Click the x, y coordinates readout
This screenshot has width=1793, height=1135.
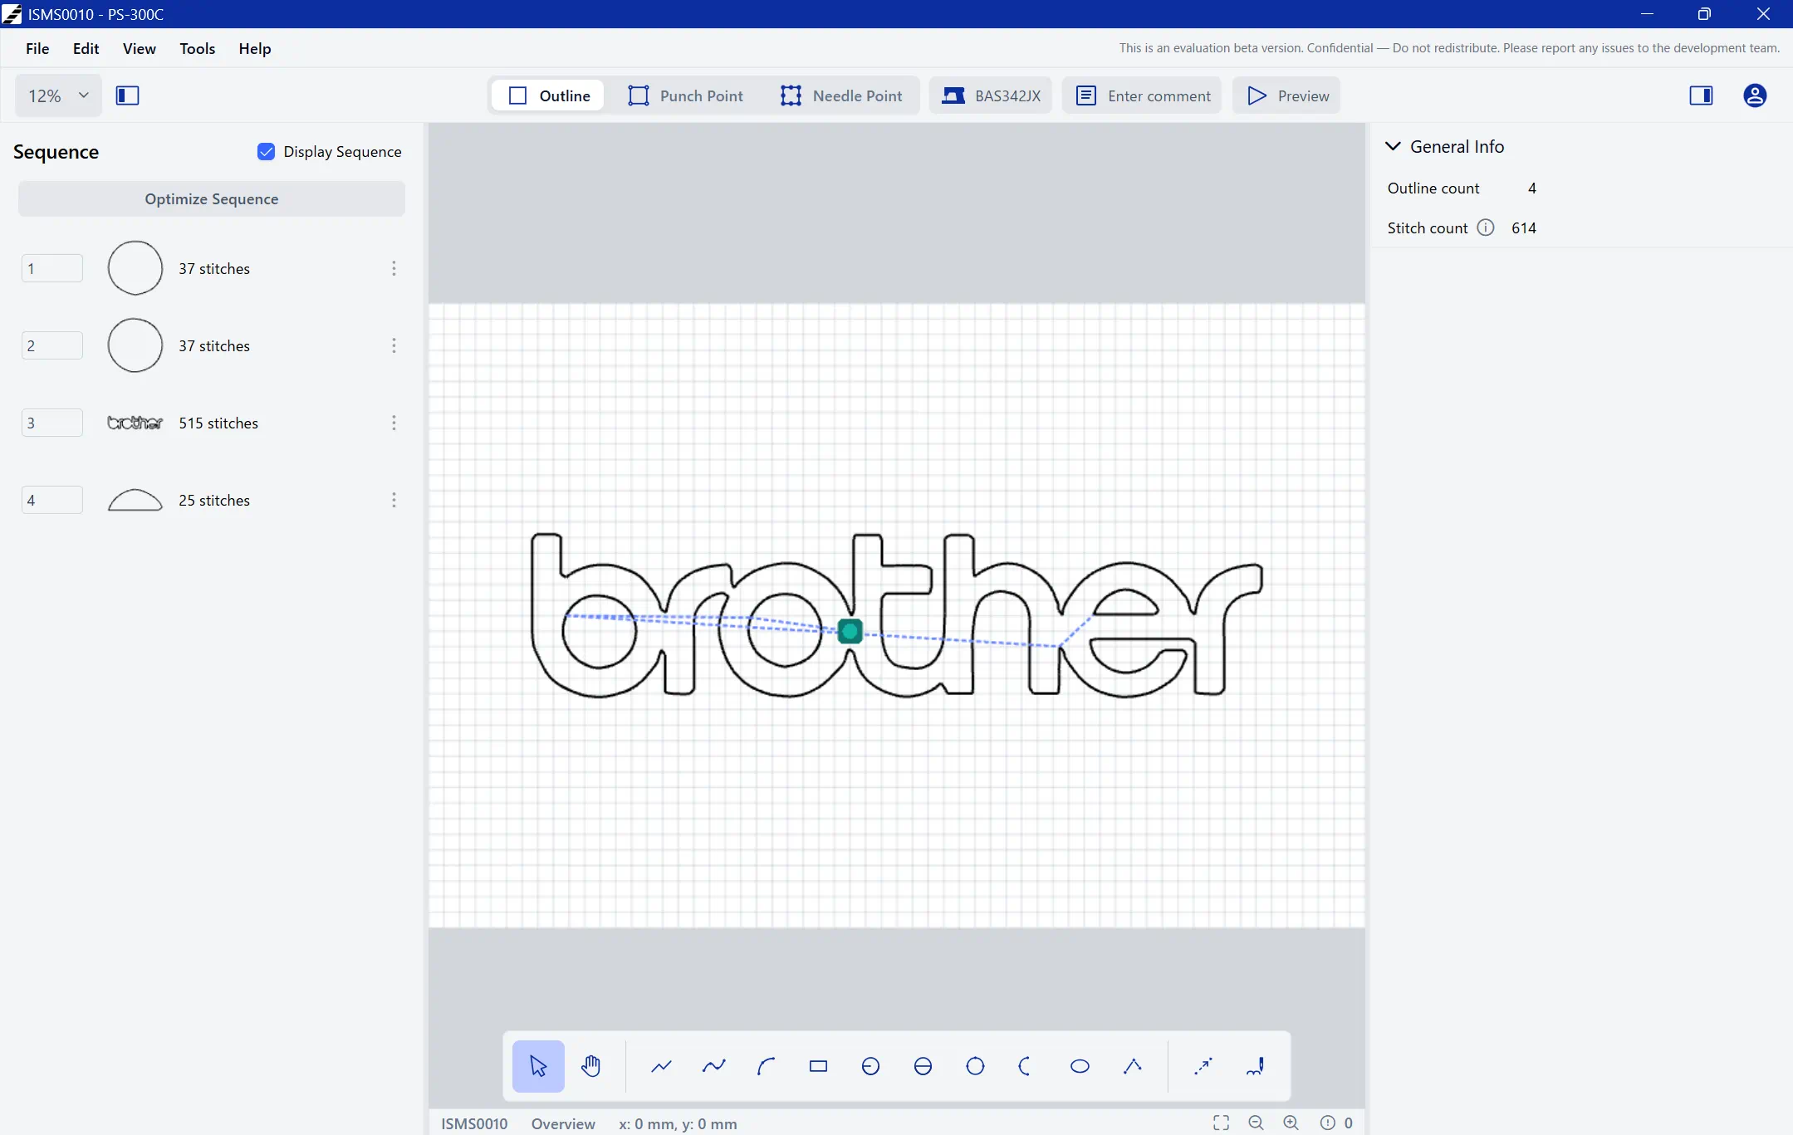(678, 1123)
